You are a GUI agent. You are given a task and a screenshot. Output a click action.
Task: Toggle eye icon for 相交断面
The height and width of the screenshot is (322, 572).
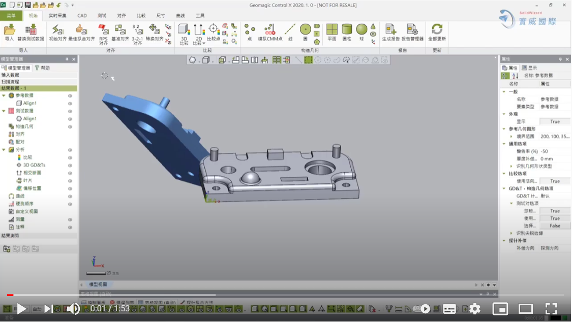pyautogui.click(x=70, y=173)
